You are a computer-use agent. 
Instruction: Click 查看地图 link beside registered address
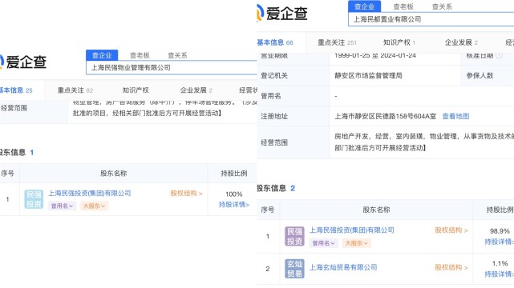pos(455,116)
